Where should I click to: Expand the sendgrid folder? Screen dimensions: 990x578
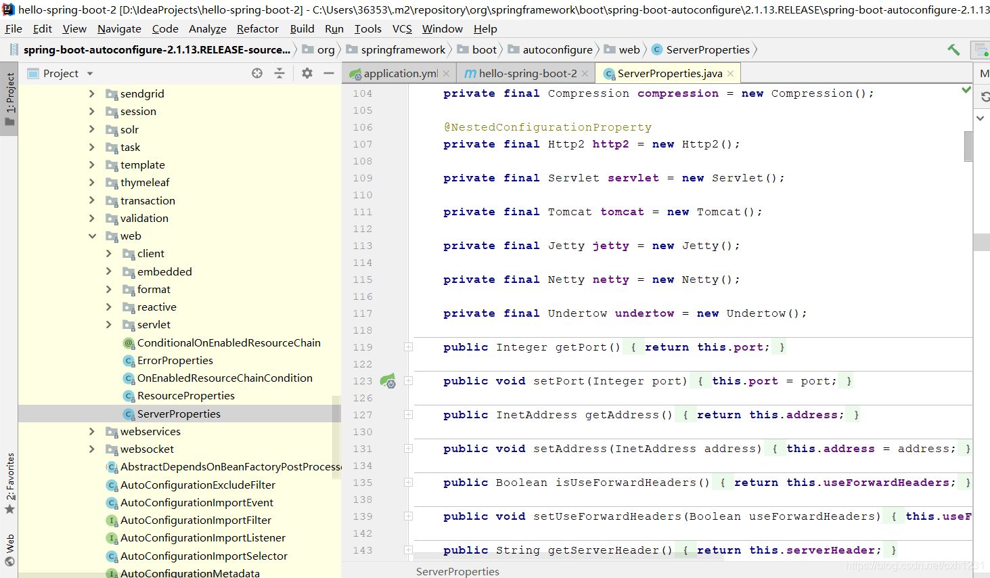click(92, 93)
